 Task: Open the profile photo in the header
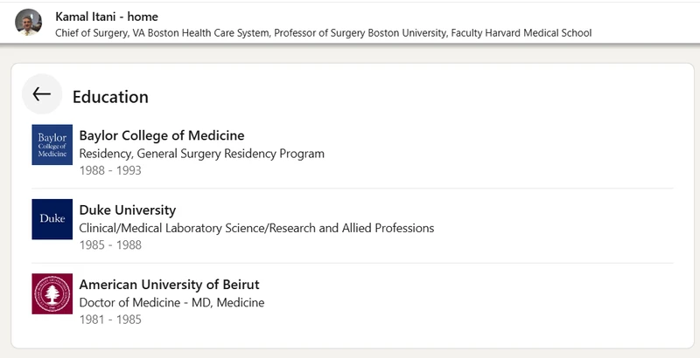tap(29, 22)
